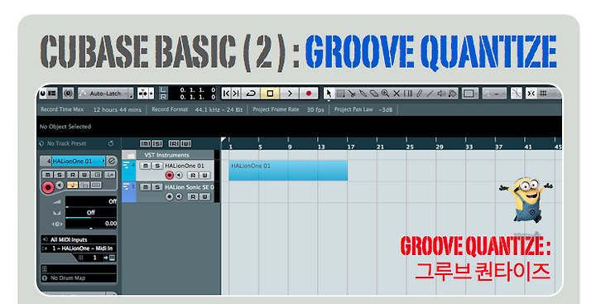Toggle ASIO latency compensation yellow button
The height and width of the screenshot is (304, 596).
73,185
